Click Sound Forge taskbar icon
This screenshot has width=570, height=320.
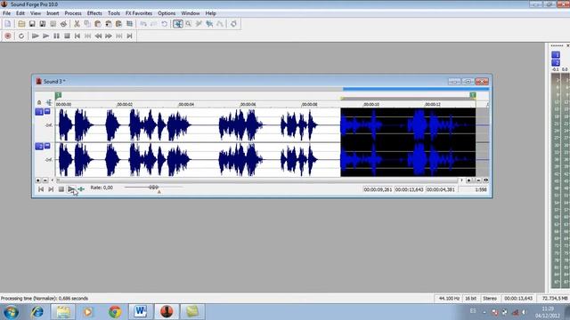(167, 312)
